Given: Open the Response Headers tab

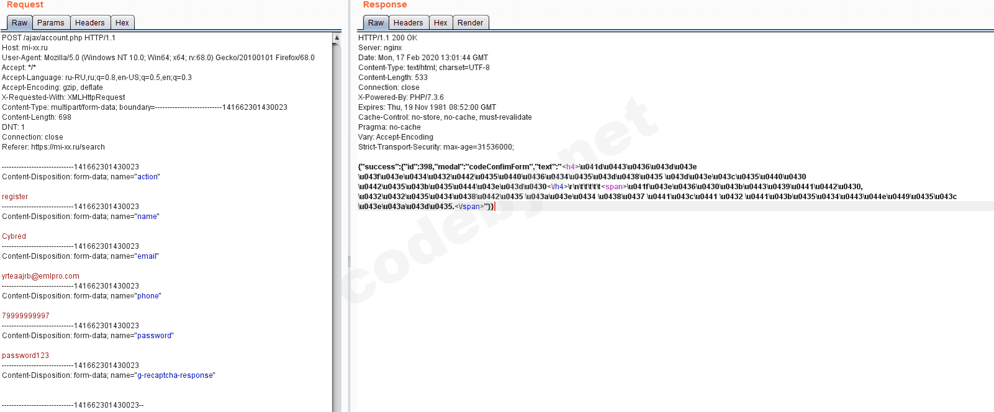Looking at the screenshot, I should 408,23.
